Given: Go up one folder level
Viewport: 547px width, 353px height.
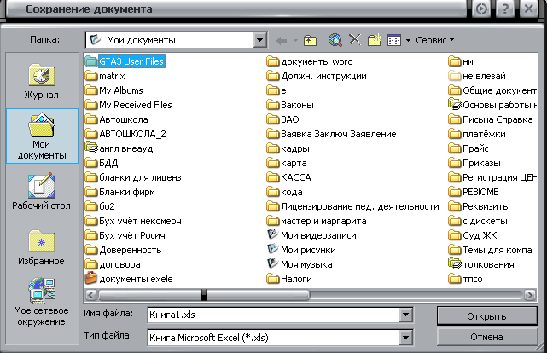Looking at the screenshot, I should pos(310,40).
